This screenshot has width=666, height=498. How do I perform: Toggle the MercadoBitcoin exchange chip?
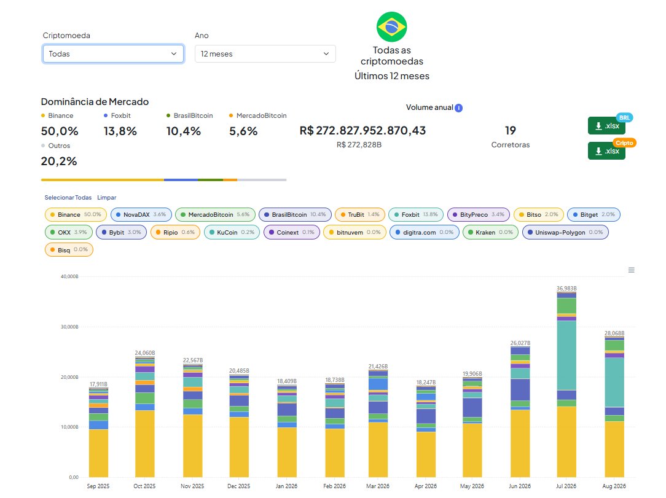pos(215,214)
